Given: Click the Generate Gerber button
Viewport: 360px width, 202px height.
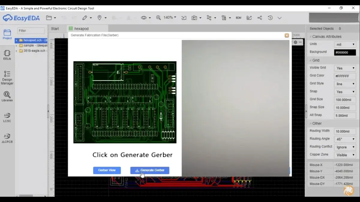Looking at the screenshot, I should point(150,170).
